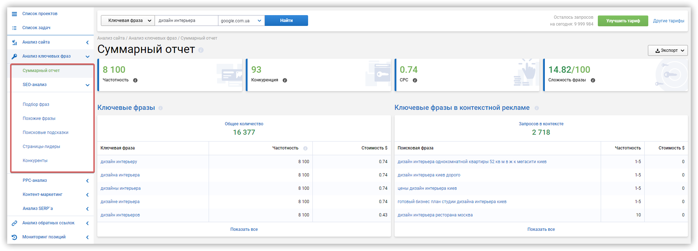The image size is (698, 251).
Task: Open the Ключевая фраза search type dropdown
Action: coord(128,21)
